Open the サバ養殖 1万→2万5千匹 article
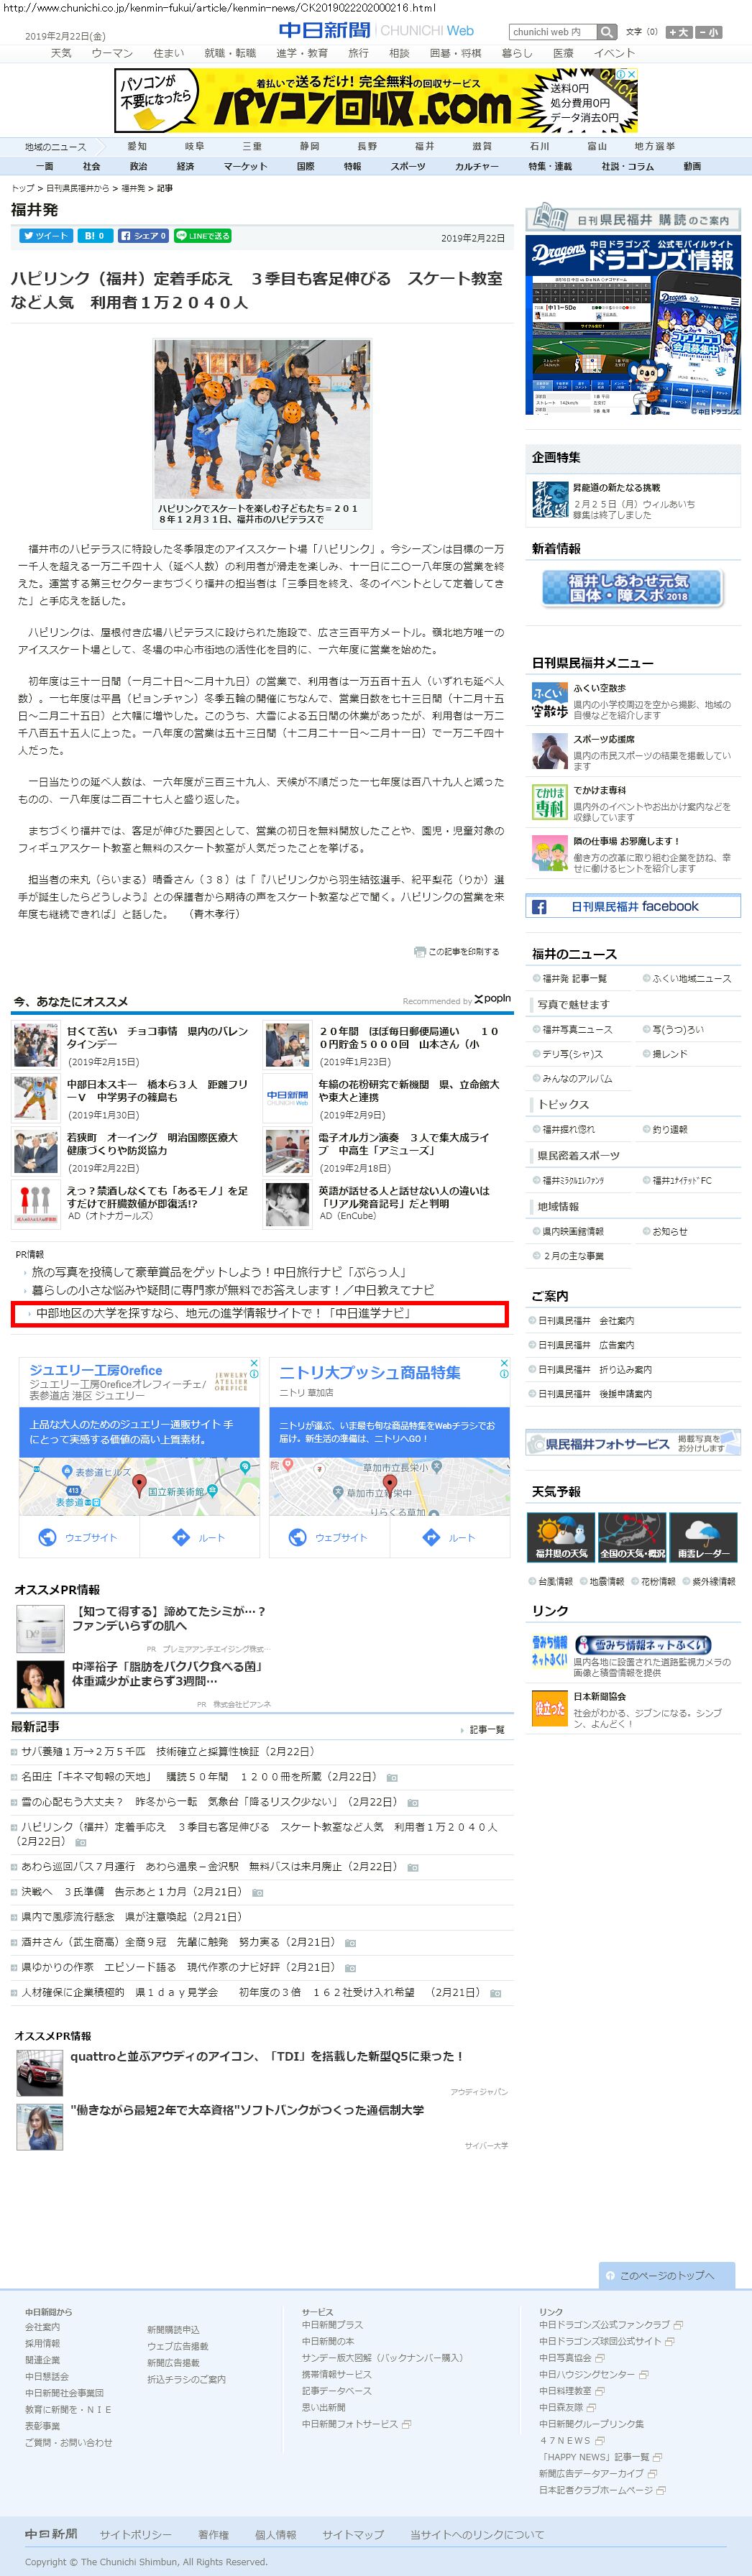Viewport: 752px width, 2576px height. point(168,1751)
